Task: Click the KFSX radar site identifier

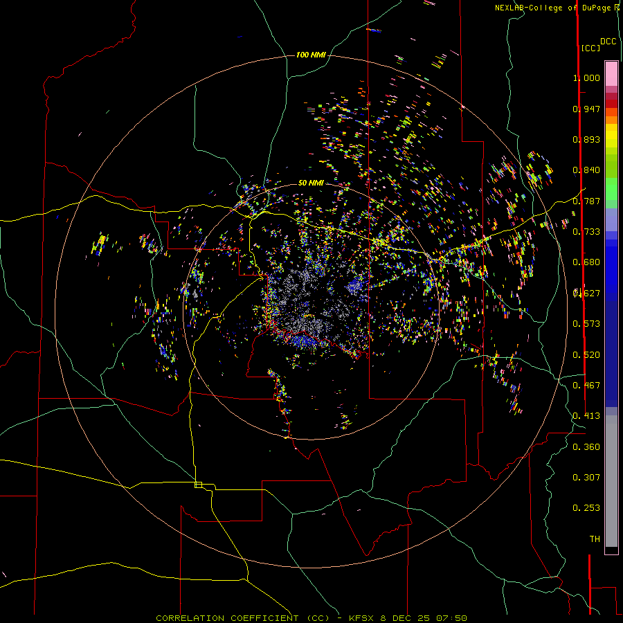Action: 361,618
